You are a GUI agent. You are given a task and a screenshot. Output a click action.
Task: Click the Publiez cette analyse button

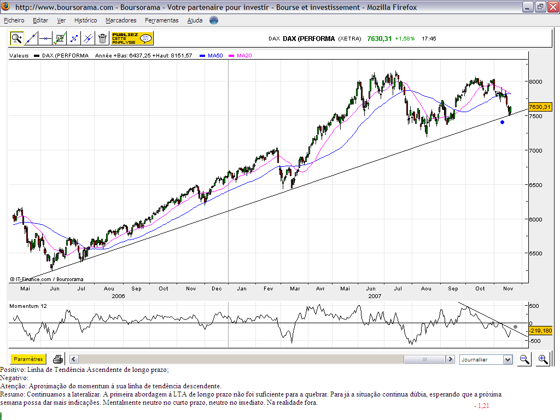(132, 38)
